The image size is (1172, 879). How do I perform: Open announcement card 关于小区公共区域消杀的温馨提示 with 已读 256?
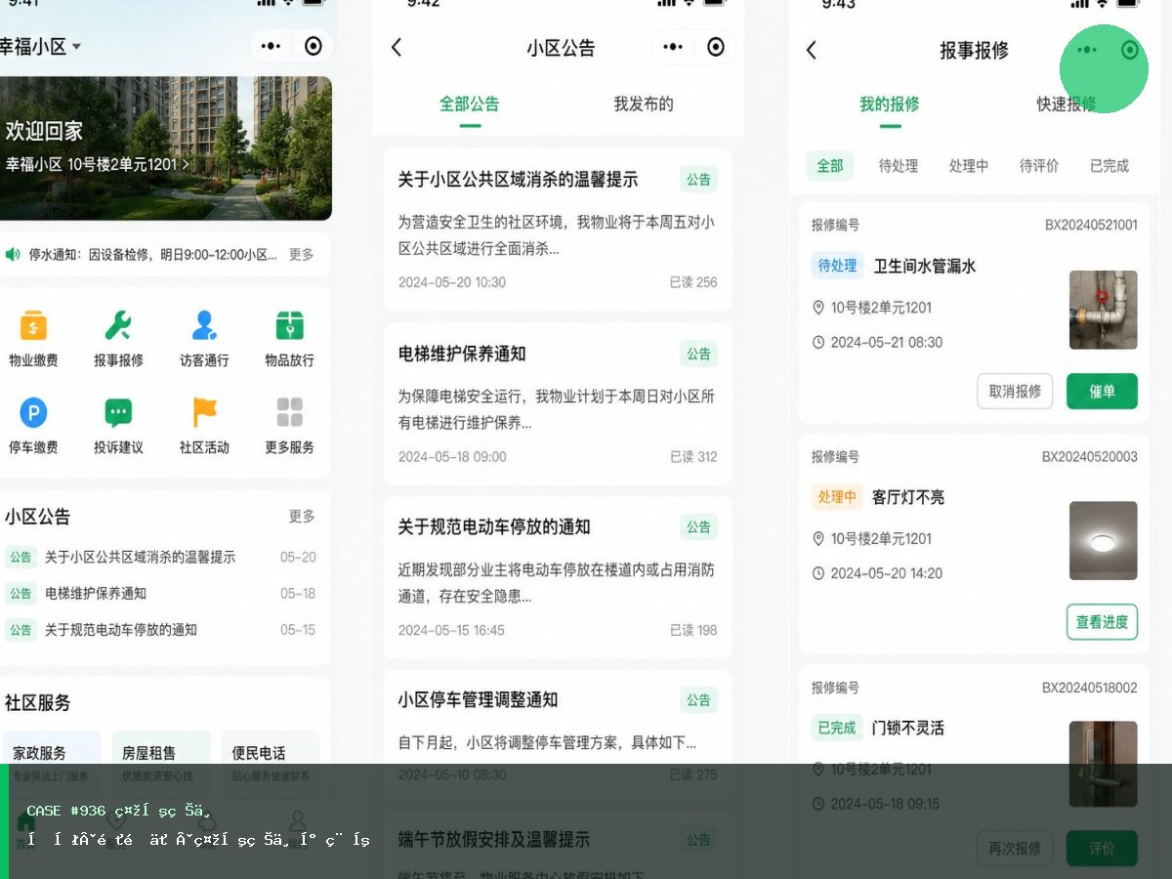tap(558, 230)
